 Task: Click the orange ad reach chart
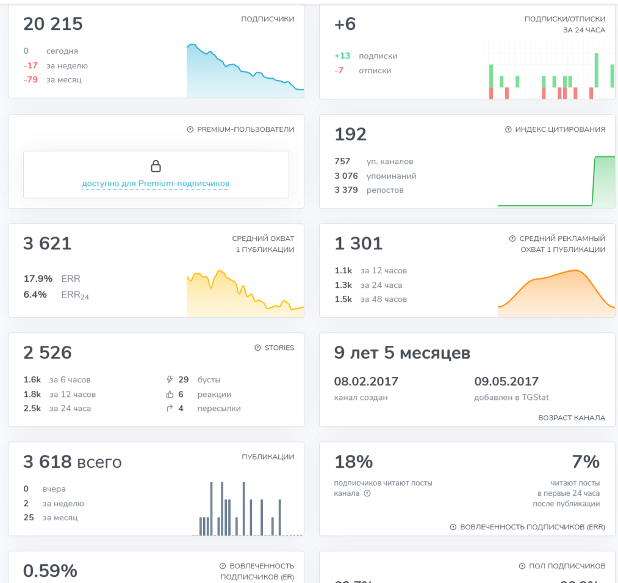click(x=556, y=293)
